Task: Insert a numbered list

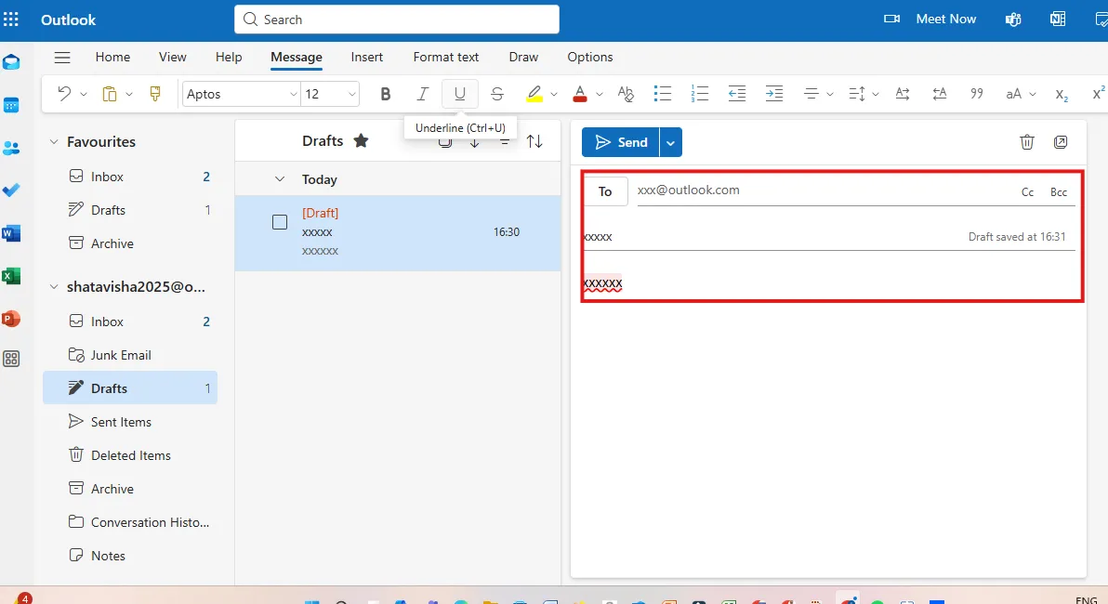Action: coord(700,93)
